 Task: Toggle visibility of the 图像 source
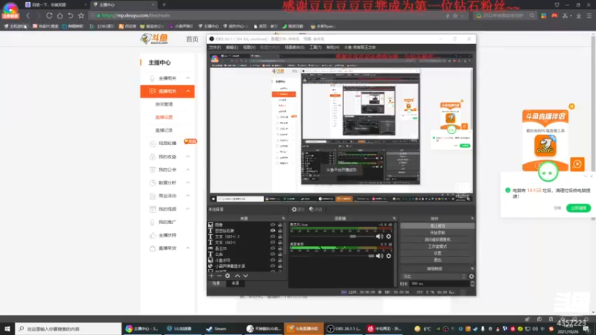pyautogui.click(x=273, y=225)
